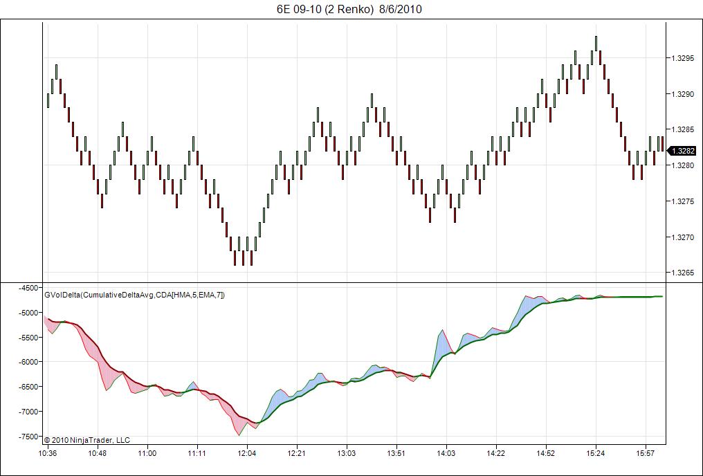703x476 pixels.
Task: Click the 1.3275 price axis label
Action: coord(682,201)
